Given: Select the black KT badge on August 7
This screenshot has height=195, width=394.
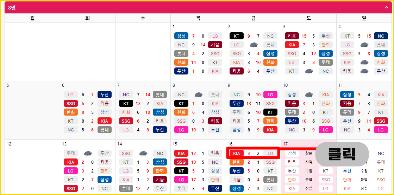Looking at the screenshot, I should [126, 104].
